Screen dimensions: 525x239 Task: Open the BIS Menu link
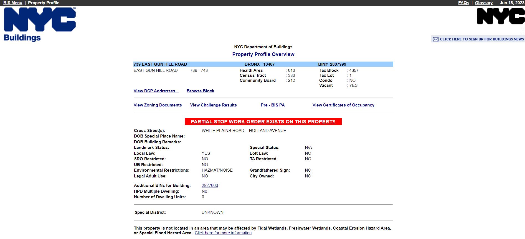[x=13, y=3]
